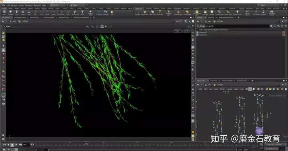Select the Tube shelf tool
The image size is (288, 151).
pyautogui.click(x=17, y=13)
